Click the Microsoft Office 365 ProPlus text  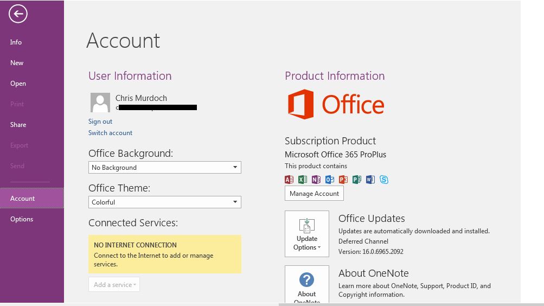click(336, 155)
